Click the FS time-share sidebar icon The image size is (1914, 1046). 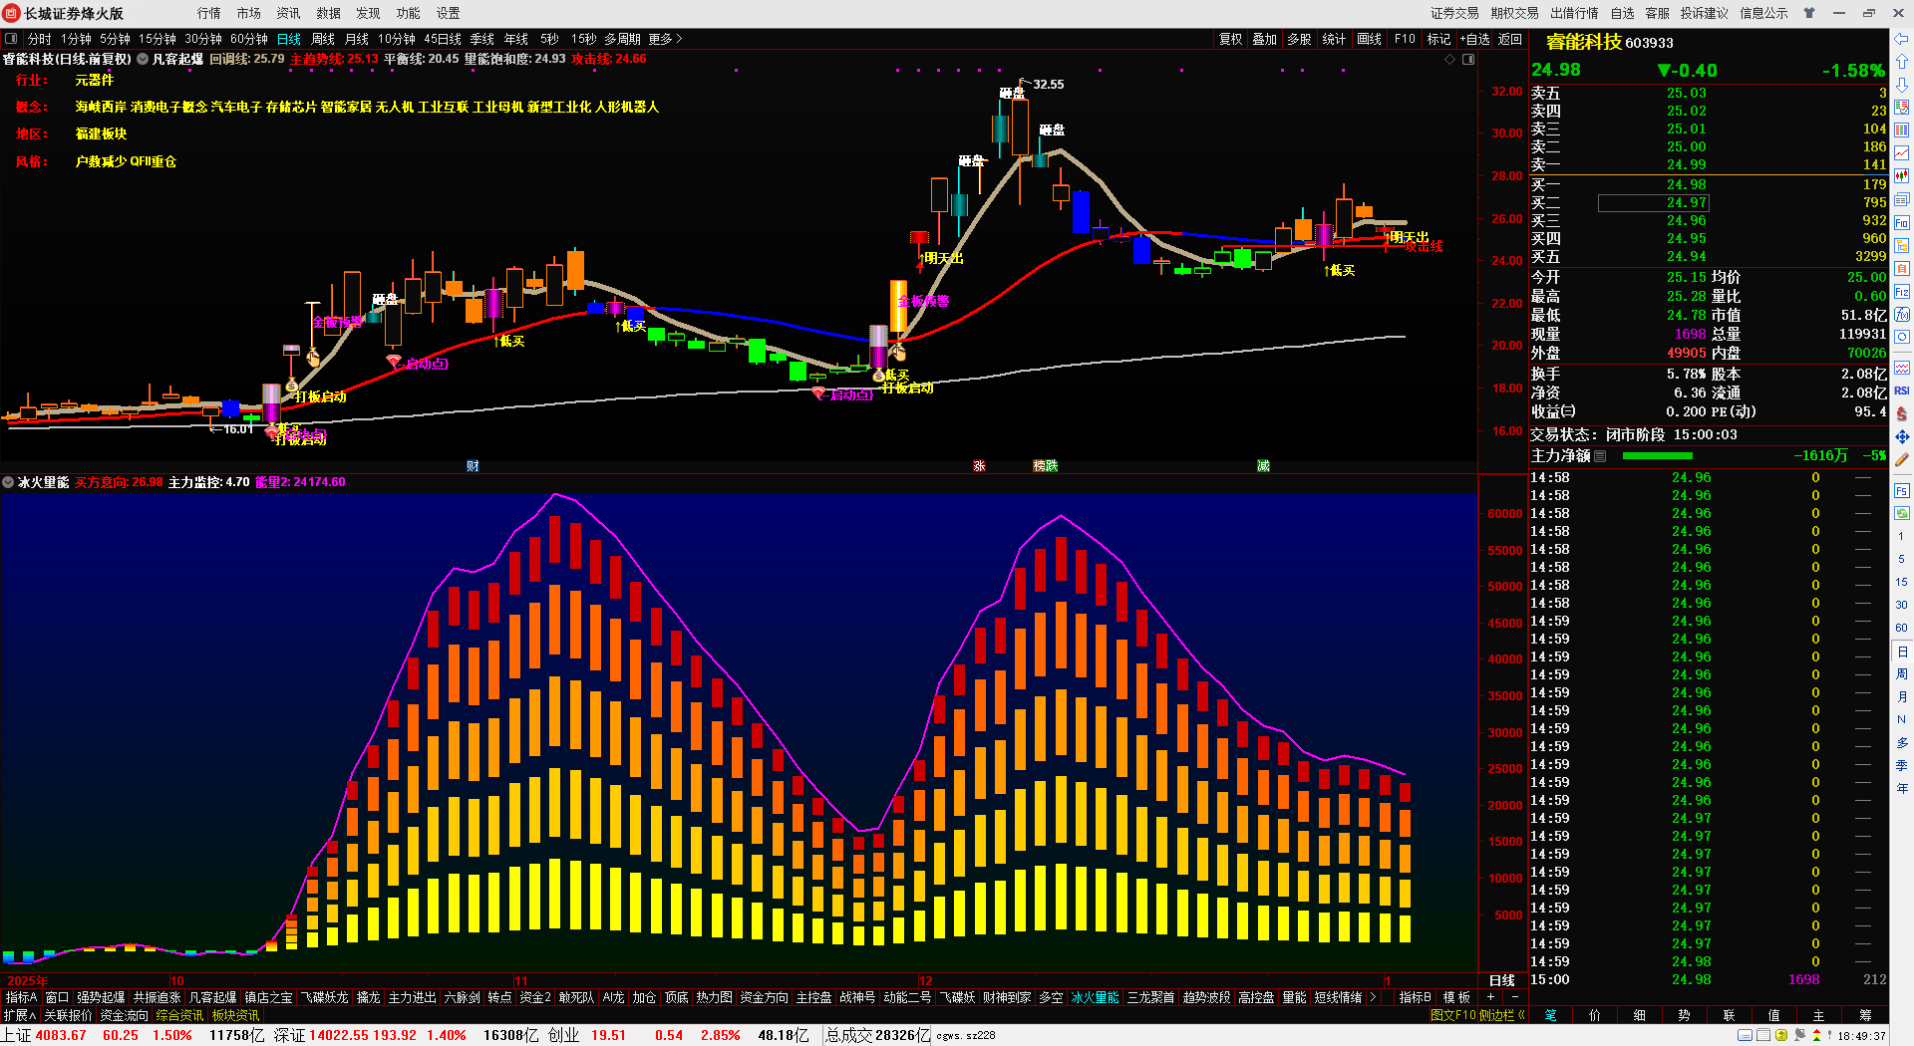tap(1902, 491)
